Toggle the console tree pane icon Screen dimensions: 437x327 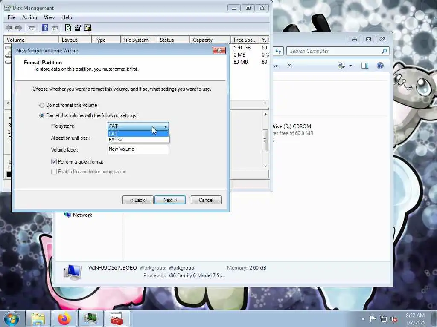click(x=32, y=28)
